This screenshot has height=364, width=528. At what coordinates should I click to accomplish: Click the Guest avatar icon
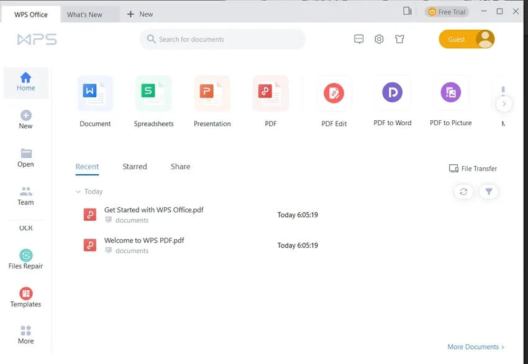(x=485, y=39)
